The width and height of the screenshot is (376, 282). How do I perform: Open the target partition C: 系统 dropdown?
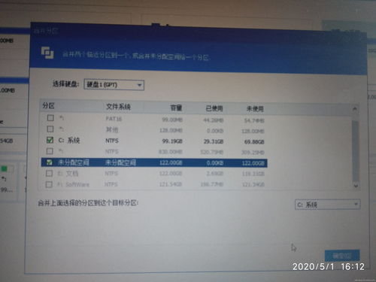tap(328, 205)
